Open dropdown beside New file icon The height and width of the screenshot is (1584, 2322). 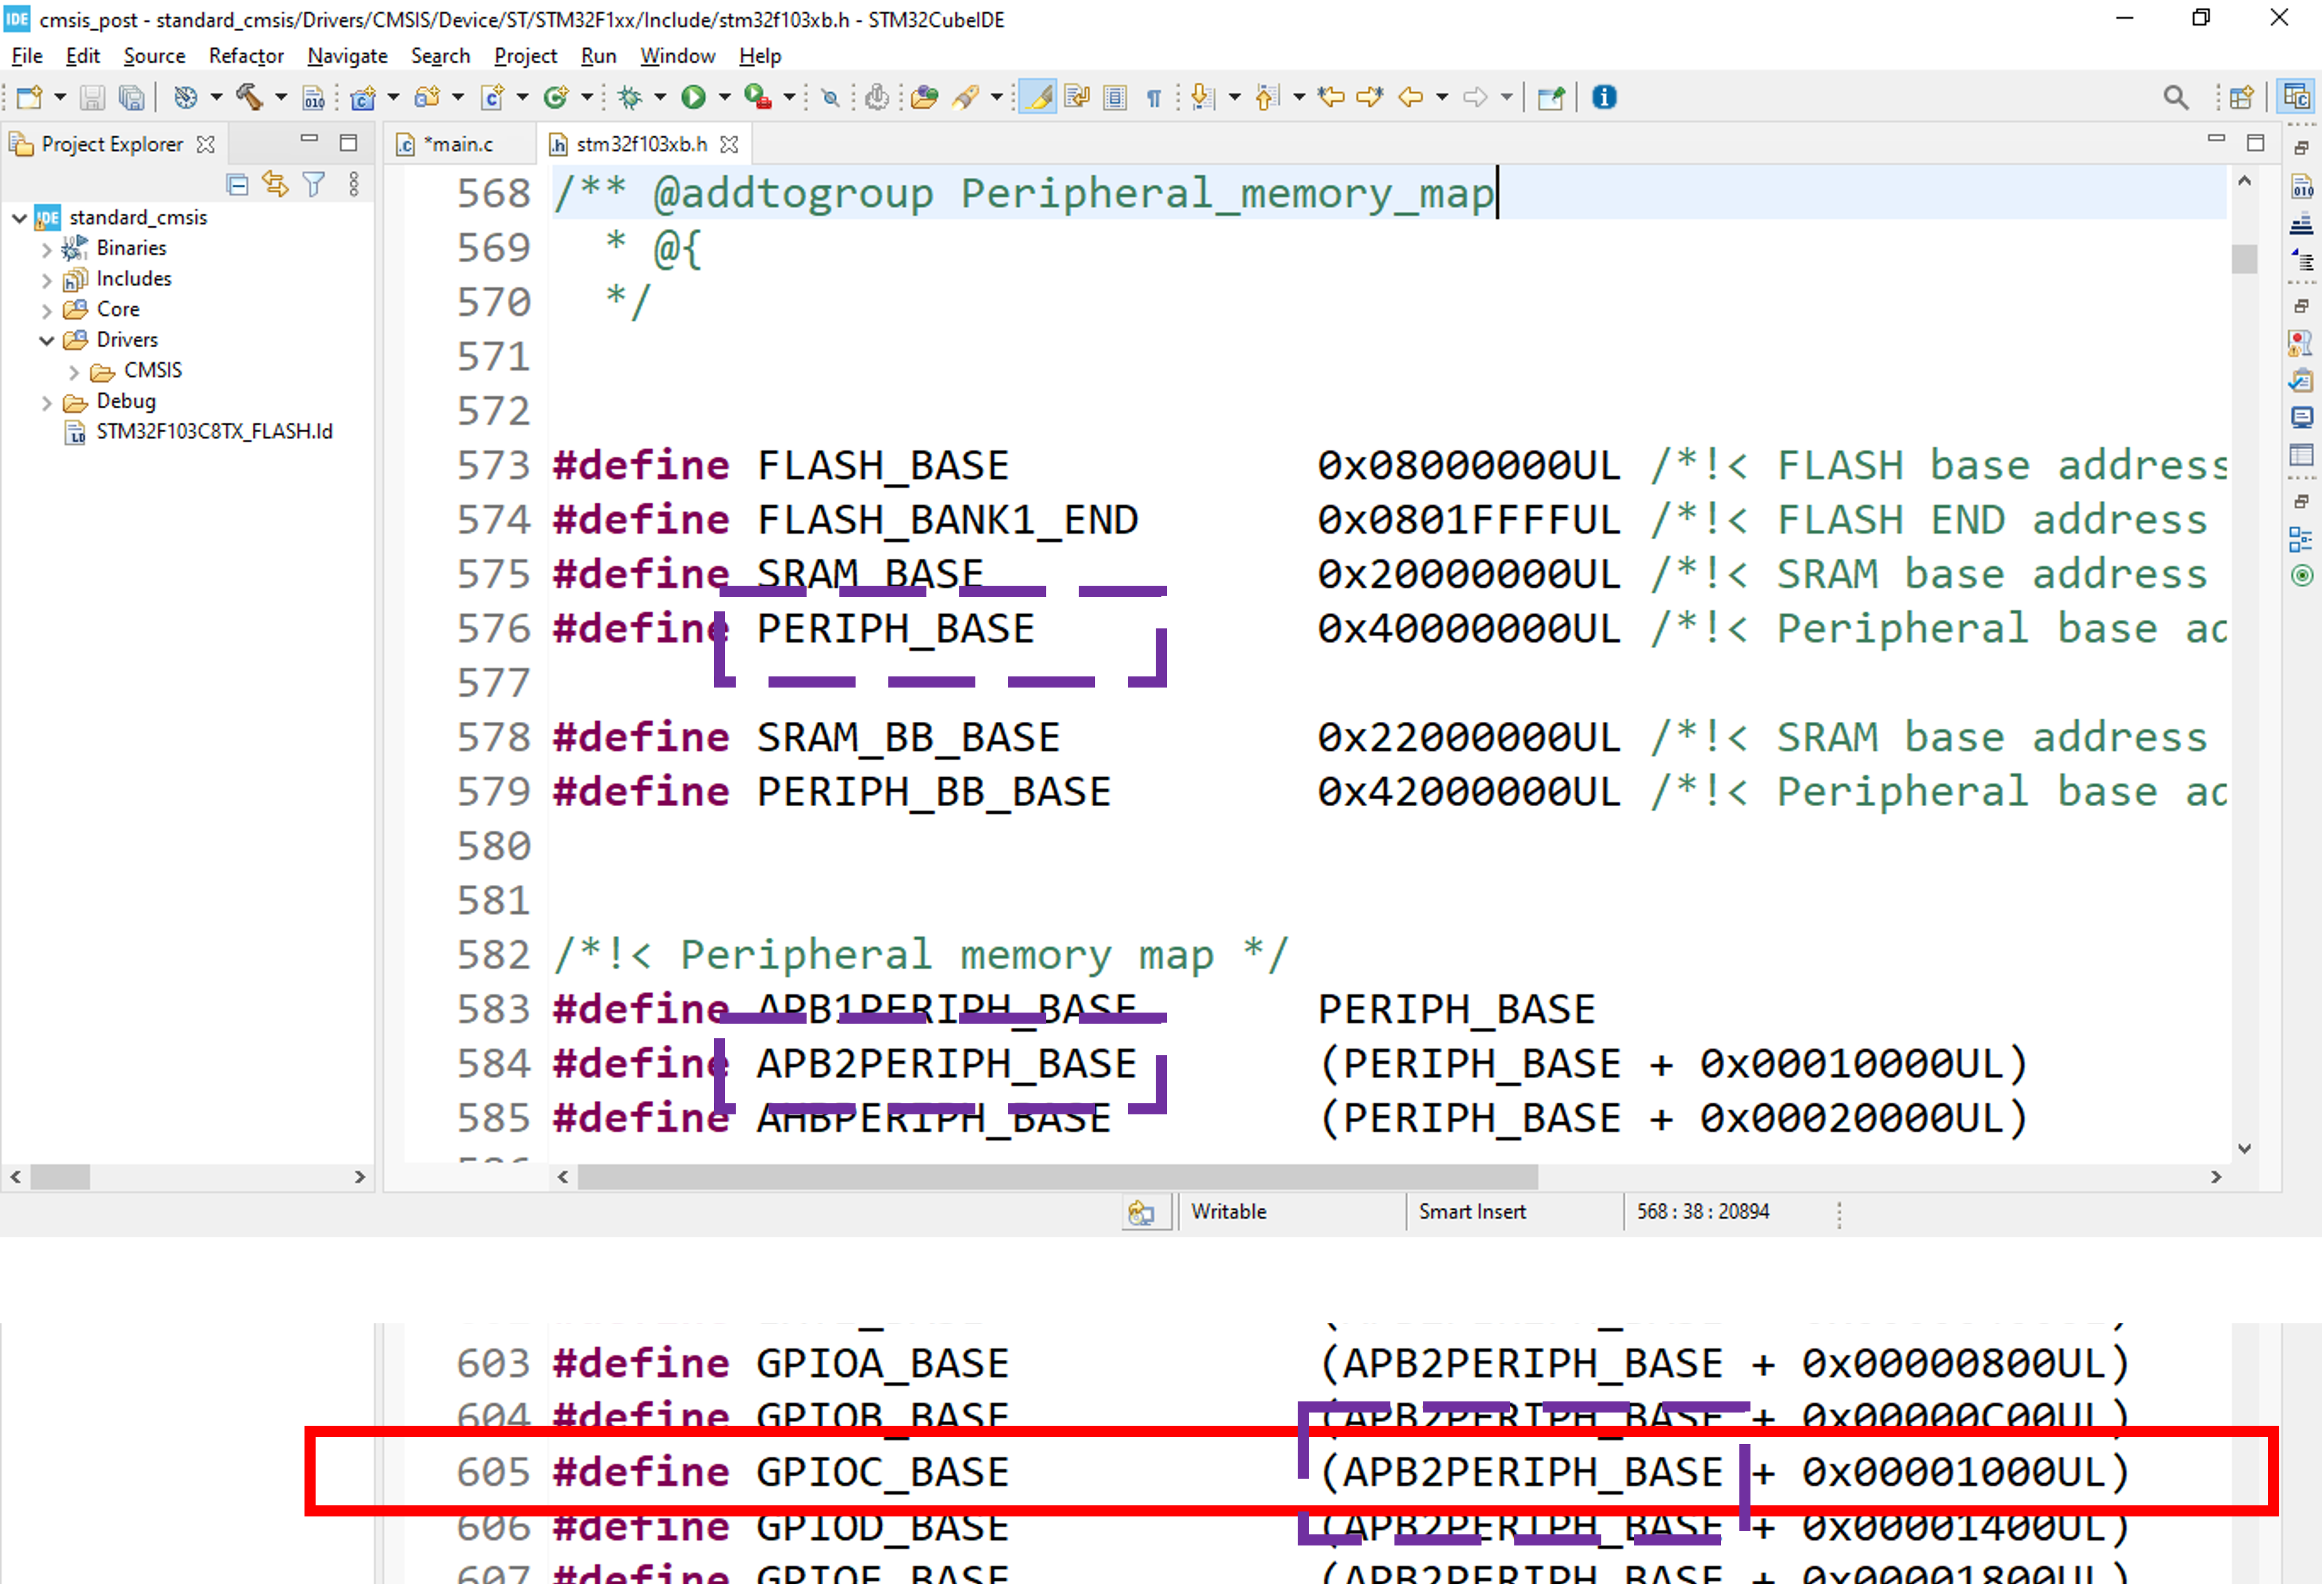tap(60, 98)
